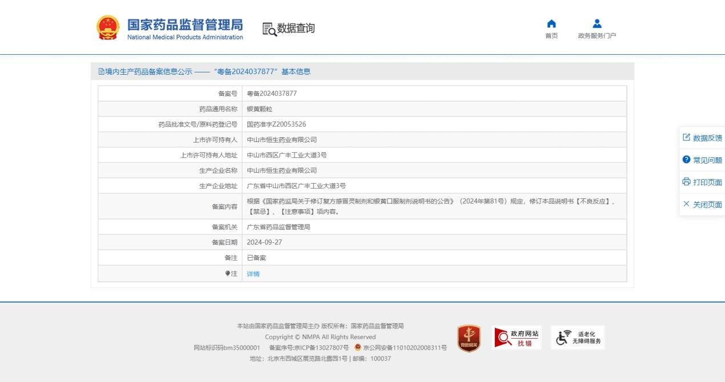Viewport: 725px width, 382px height.
Task: Click the national emblem logo
Action: (107, 28)
